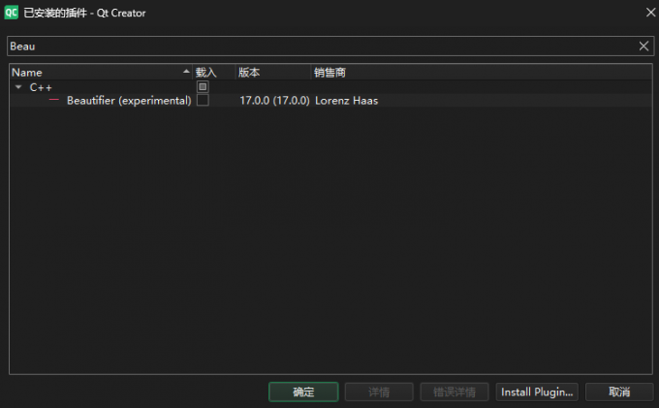Select the C++ category row
This screenshot has width=659, height=408.
42,86
